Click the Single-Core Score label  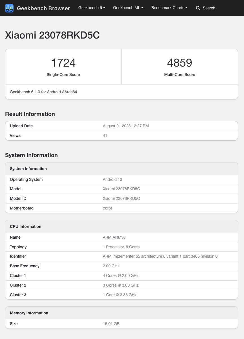point(63,75)
